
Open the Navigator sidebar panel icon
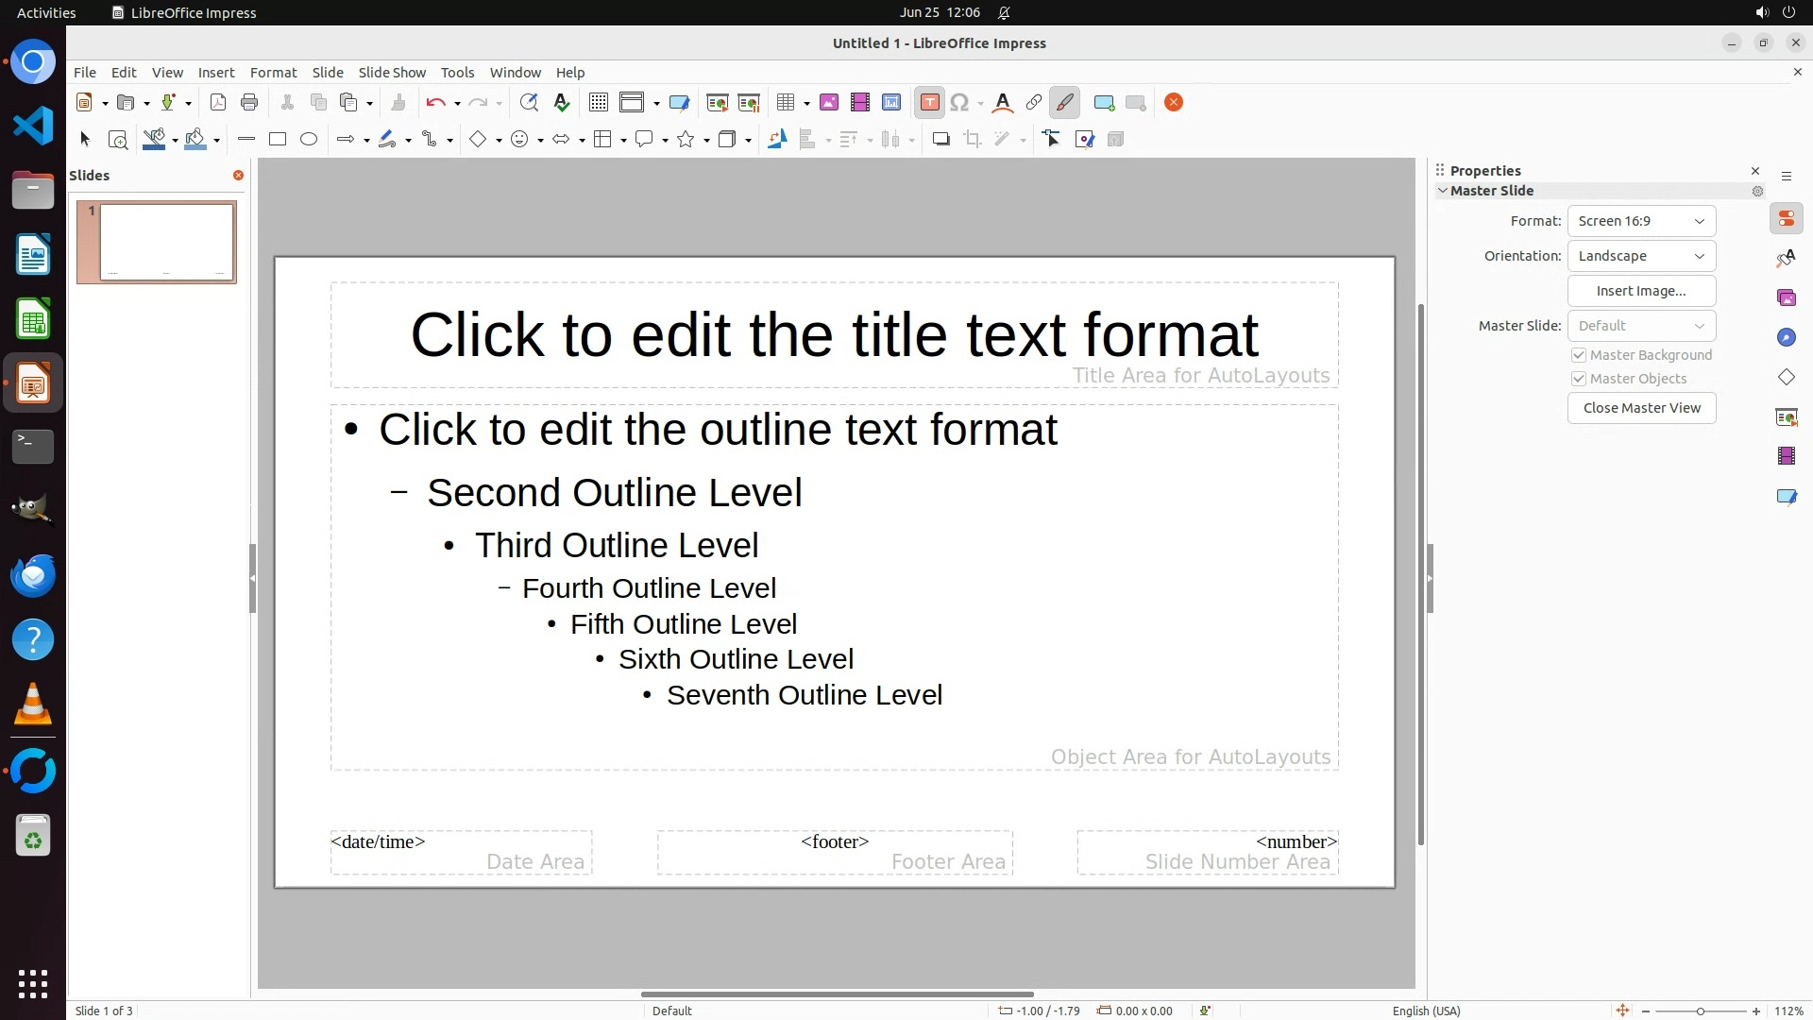pos(1786,337)
